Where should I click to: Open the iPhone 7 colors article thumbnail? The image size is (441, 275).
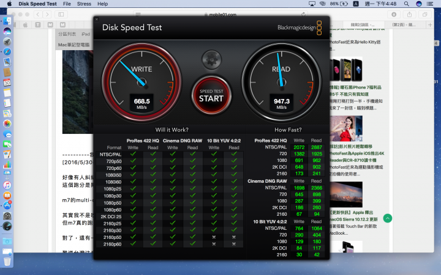coord(346,69)
